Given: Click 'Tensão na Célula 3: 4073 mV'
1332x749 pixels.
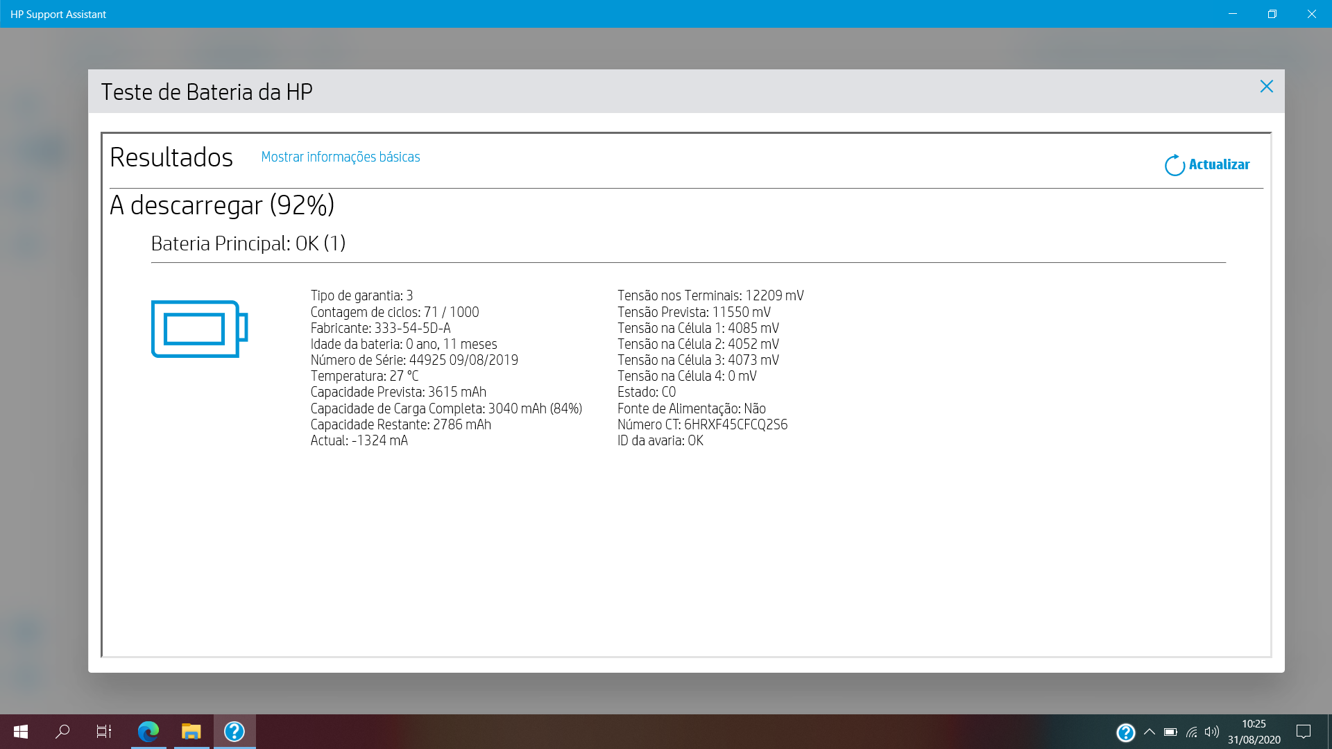Looking at the screenshot, I should click(x=698, y=360).
